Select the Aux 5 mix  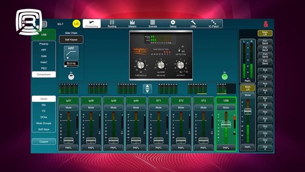pos(265,99)
